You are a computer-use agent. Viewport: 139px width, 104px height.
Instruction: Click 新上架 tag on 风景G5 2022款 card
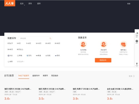[12, 92]
